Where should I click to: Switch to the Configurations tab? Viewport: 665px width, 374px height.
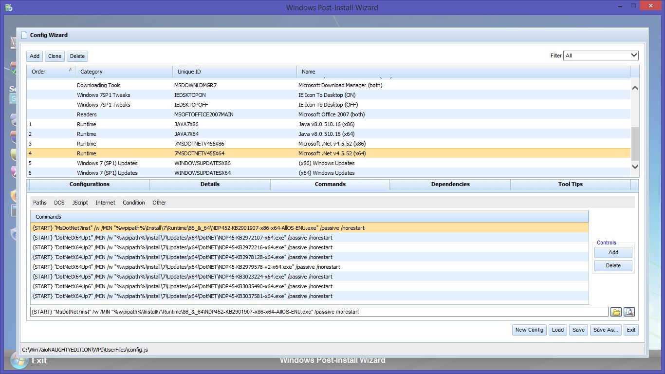90,184
